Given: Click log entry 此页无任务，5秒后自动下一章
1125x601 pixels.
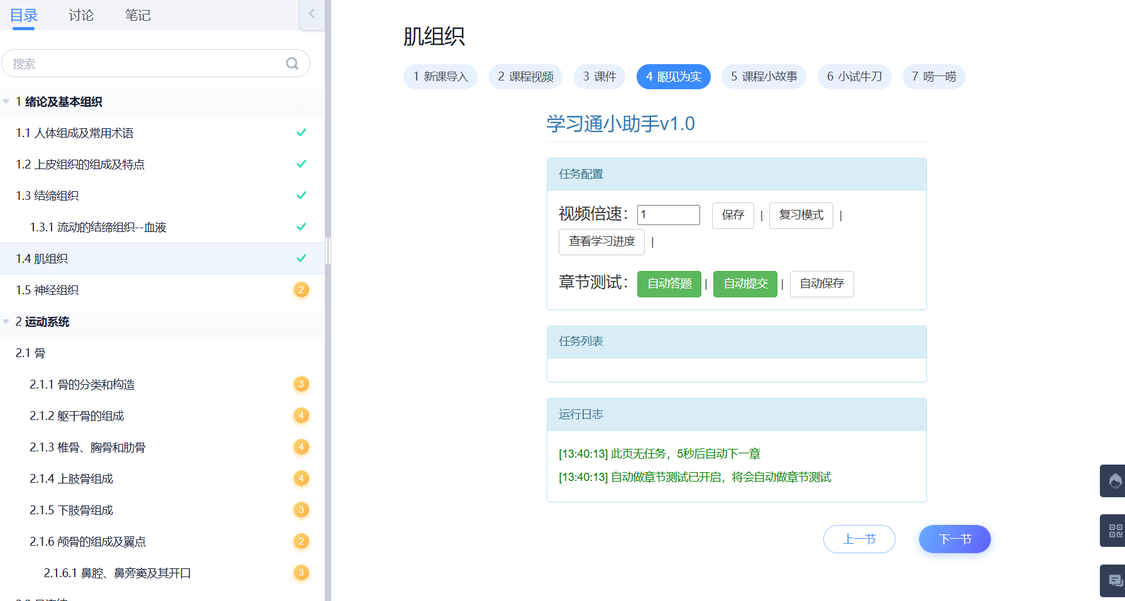Looking at the screenshot, I should [x=659, y=453].
